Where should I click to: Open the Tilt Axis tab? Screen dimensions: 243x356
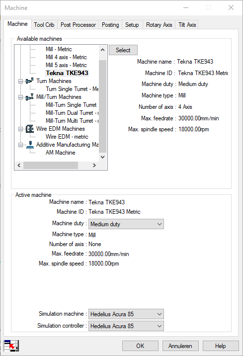pyautogui.click(x=187, y=25)
